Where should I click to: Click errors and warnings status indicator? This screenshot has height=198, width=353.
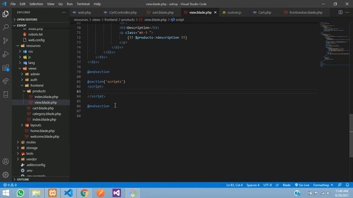point(10,185)
